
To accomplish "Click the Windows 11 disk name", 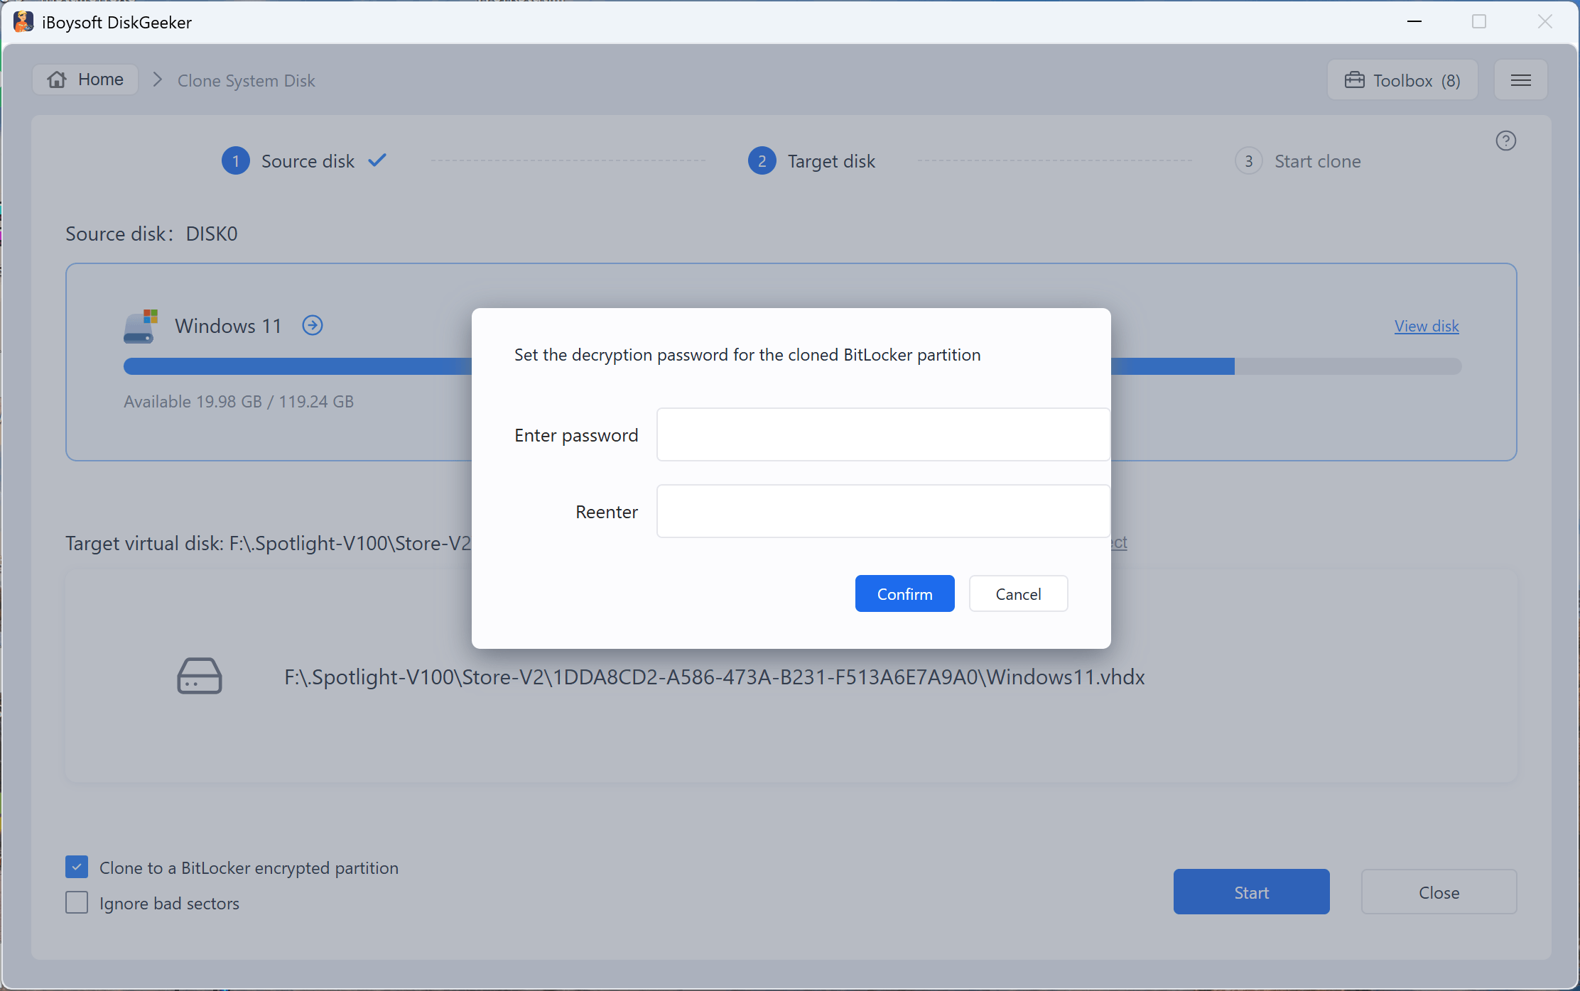I will click(228, 326).
